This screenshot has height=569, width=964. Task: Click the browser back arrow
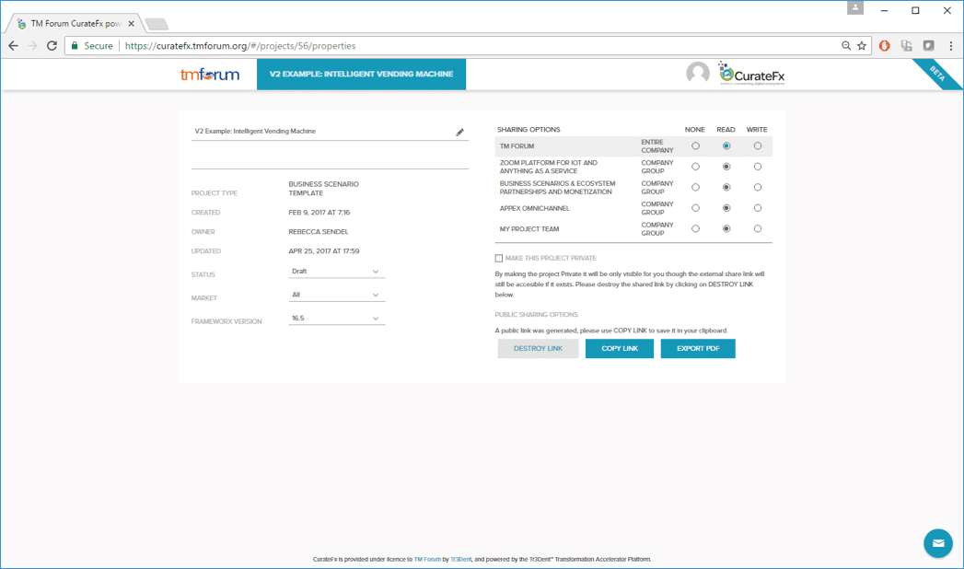[x=14, y=46]
